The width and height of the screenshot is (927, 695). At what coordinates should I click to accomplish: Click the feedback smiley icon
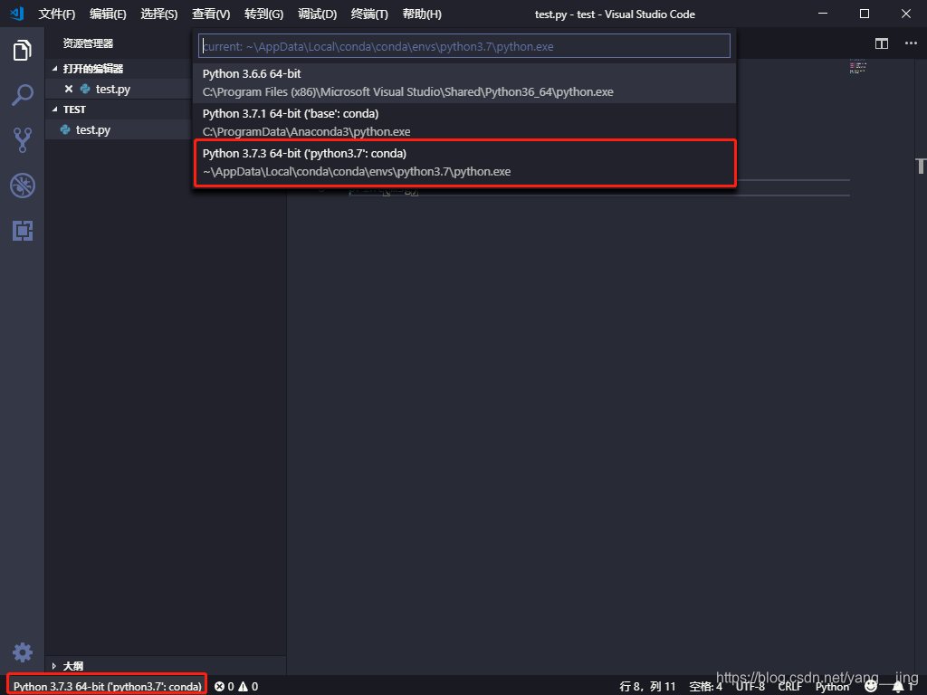[871, 686]
